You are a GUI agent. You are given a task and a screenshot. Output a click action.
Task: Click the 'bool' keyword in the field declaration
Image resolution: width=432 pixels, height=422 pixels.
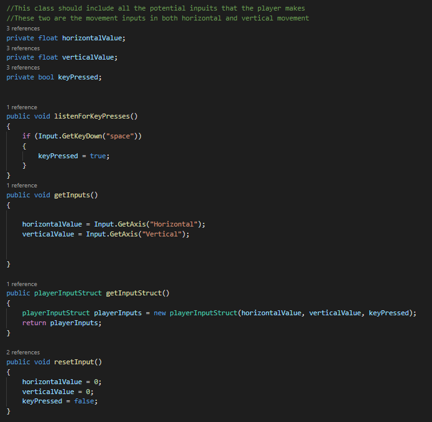coord(46,77)
